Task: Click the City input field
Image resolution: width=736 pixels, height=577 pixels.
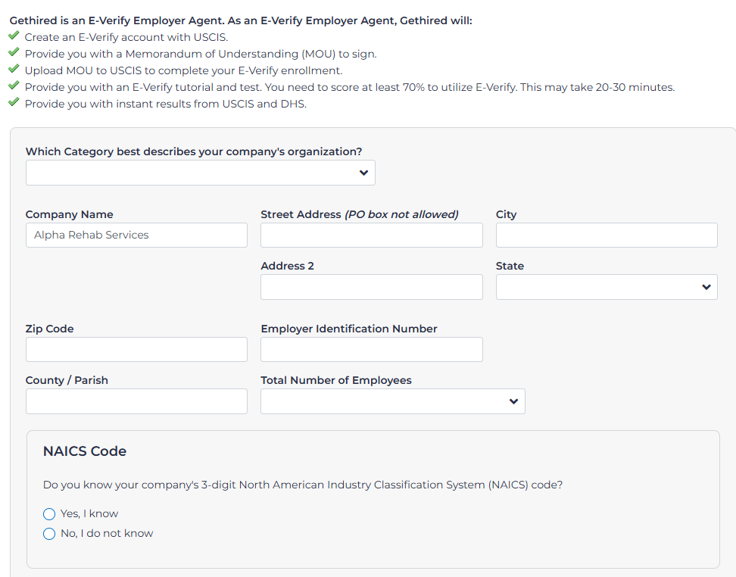Action: click(606, 235)
